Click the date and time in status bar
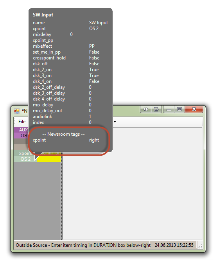The width and height of the screenshot is (219, 264). tap(174, 245)
